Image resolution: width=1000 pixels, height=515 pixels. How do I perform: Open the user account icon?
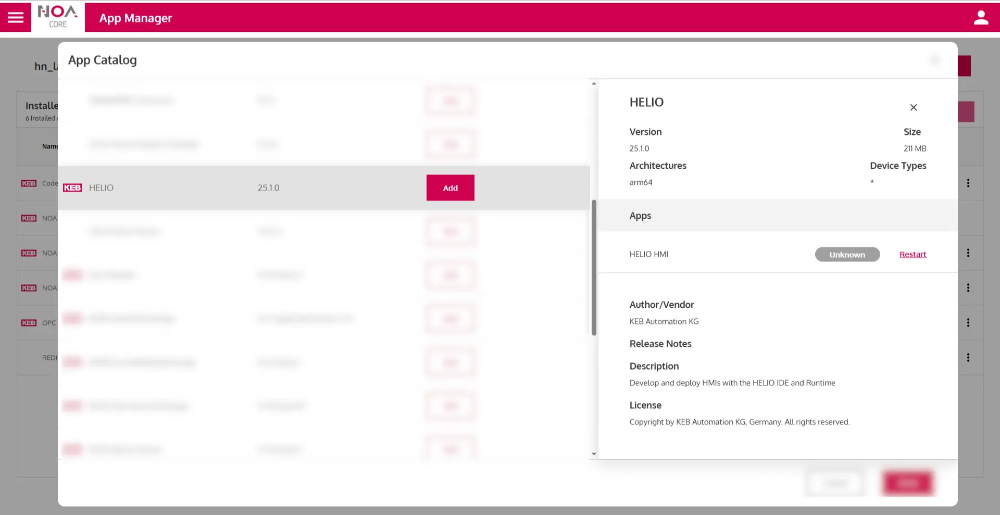click(981, 18)
